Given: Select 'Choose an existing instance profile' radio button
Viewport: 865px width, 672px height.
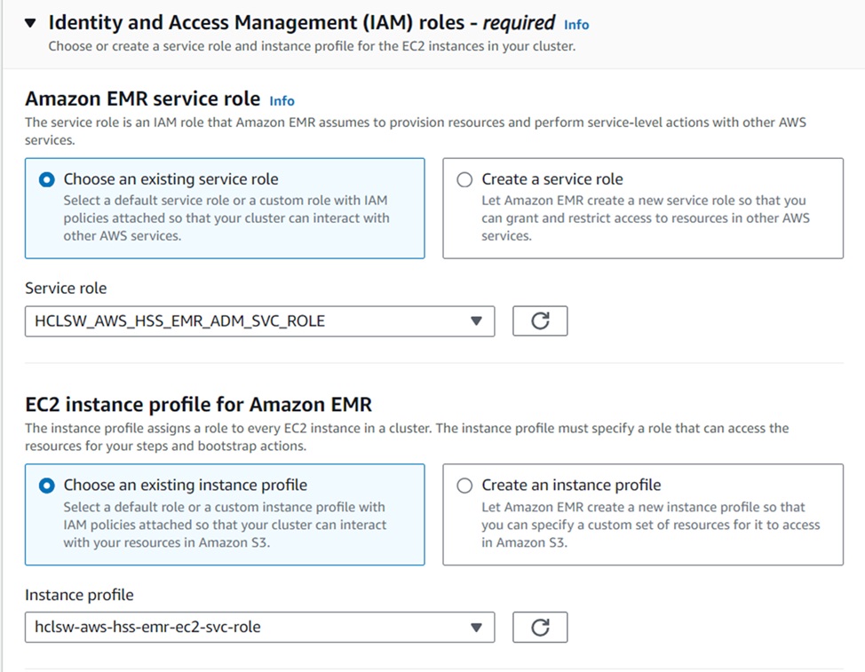Looking at the screenshot, I should pyautogui.click(x=47, y=486).
